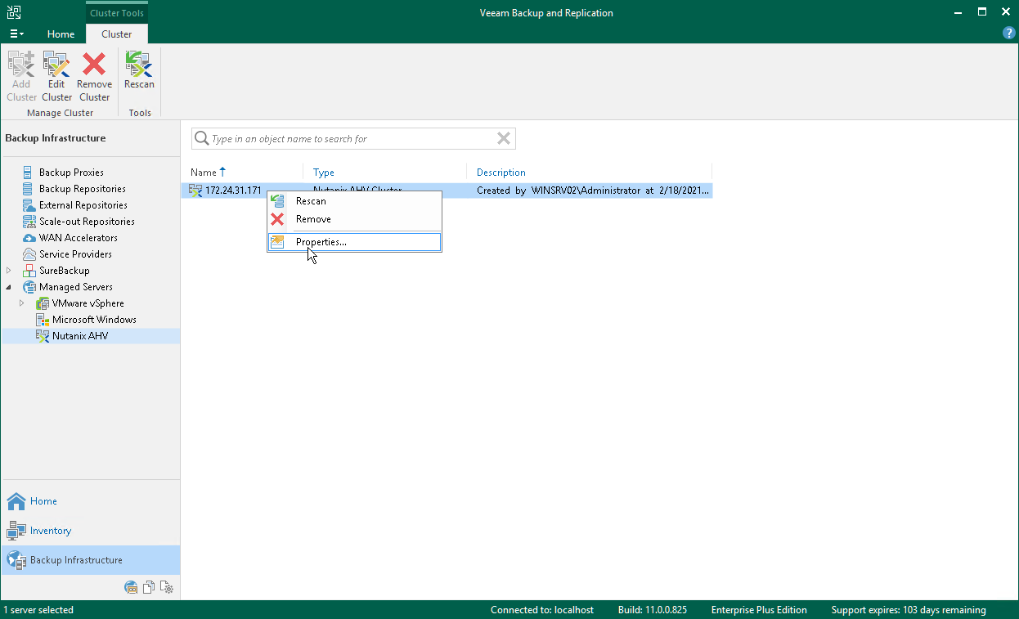Viewport: 1019px width, 619px height.
Task: Click the External Repositories tree icon
Action: point(29,205)
